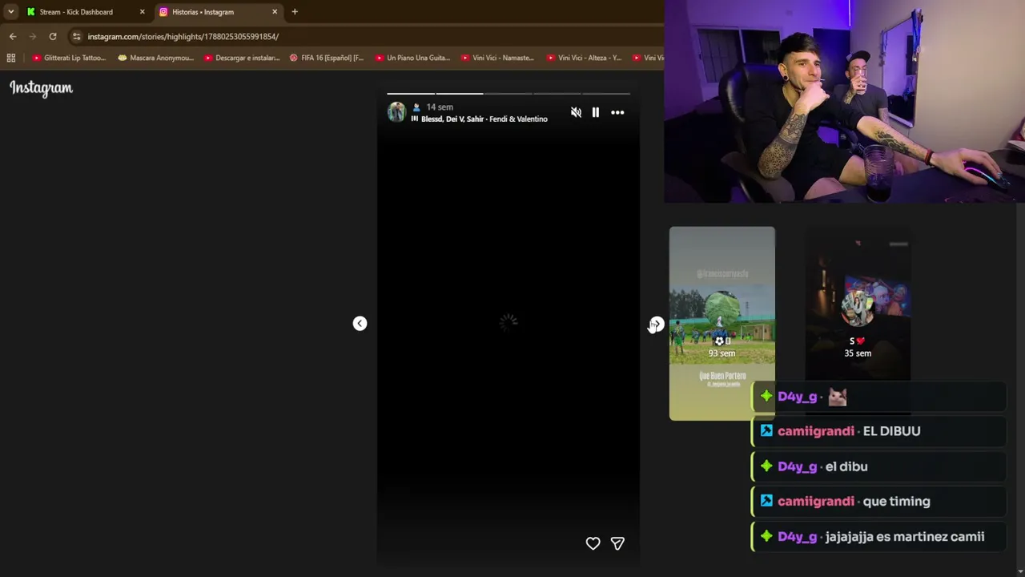Open the 93 sem soccer highlight preview

click(x=722, y=323)
